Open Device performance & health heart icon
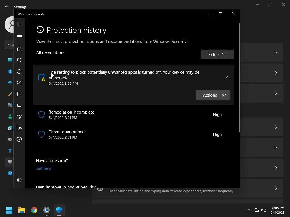 (x=19, y=117)
